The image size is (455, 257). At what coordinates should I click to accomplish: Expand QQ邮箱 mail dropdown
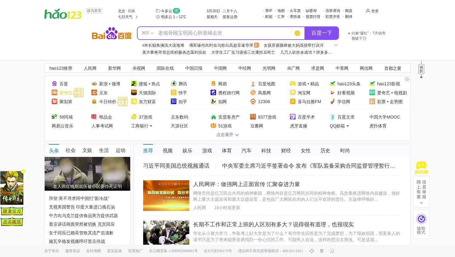348,126
